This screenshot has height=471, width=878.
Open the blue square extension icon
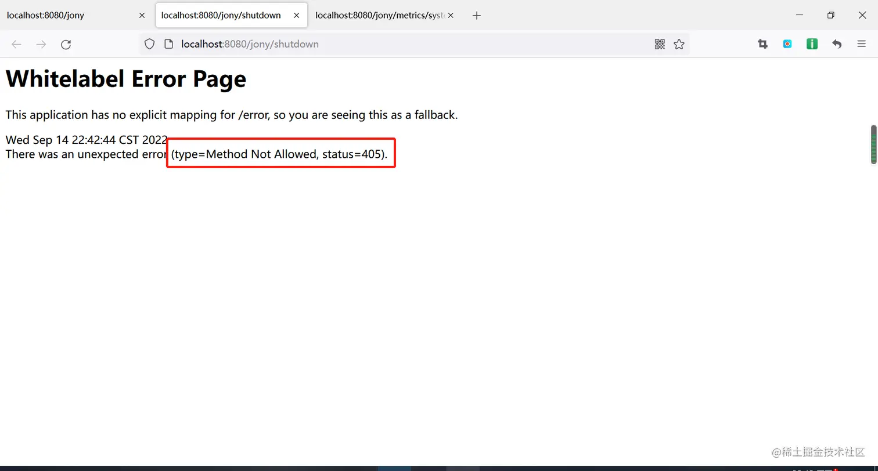(787, 44)
